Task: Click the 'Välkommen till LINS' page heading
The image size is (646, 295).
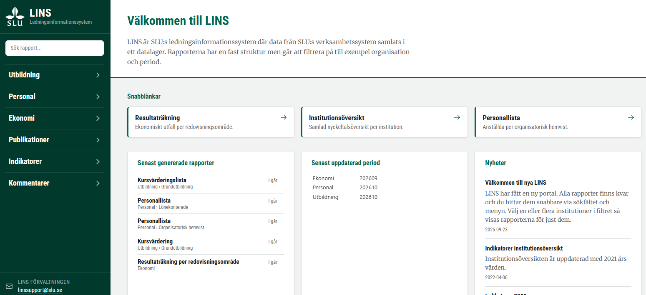Action: [178, 20]
